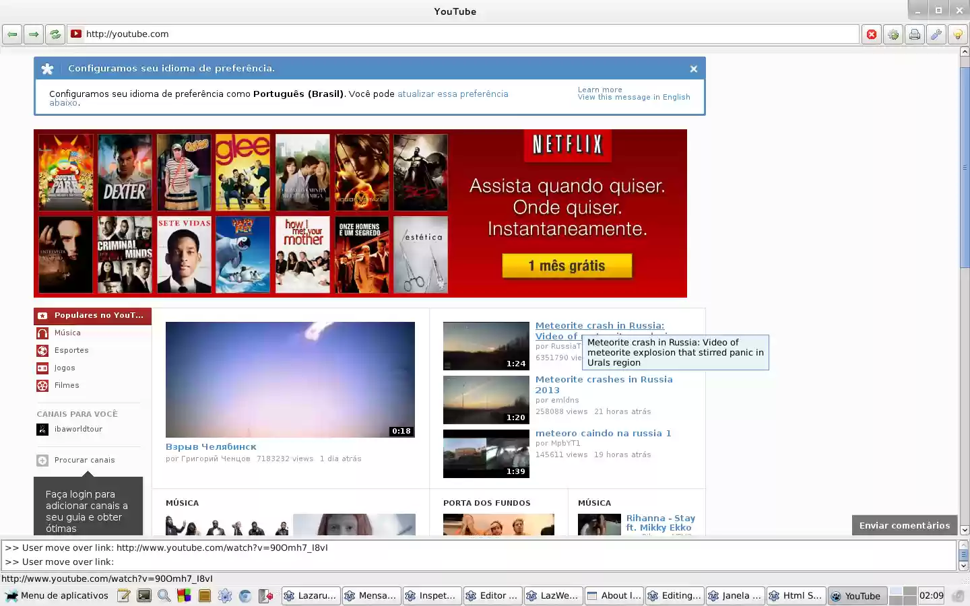Viewport: 970px width, 606px height.
Task: Dismiss the language preference banner
Action: click(x=693, y=68)
